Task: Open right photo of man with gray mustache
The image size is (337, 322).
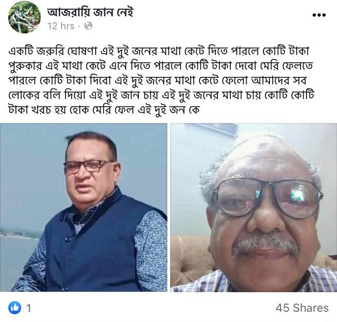Action: [x=254, y=208]
